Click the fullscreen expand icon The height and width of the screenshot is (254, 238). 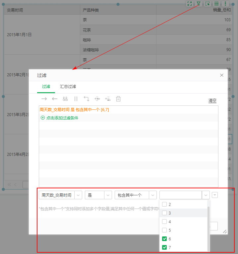coord(189,4)
